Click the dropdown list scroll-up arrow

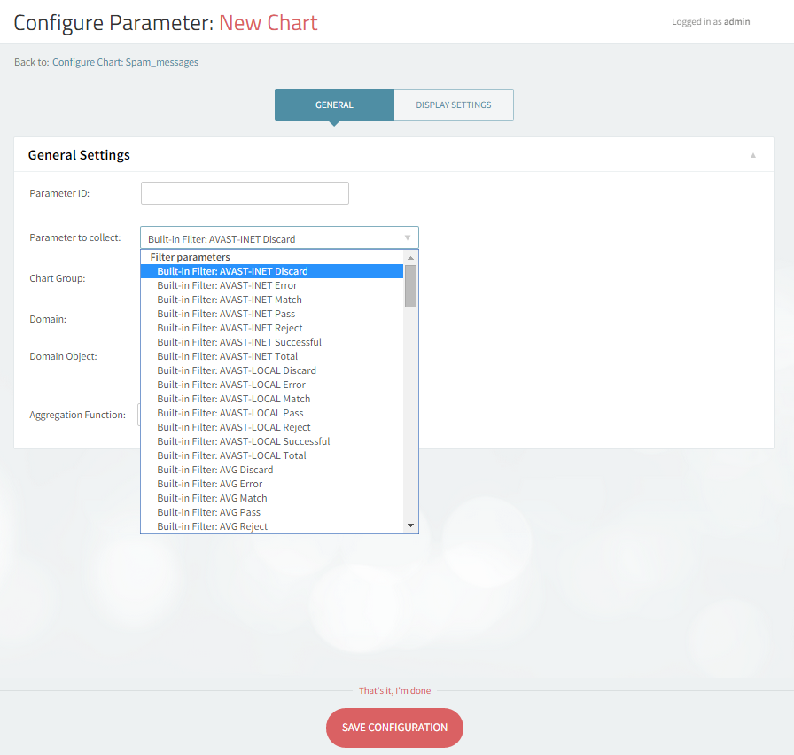410,258
